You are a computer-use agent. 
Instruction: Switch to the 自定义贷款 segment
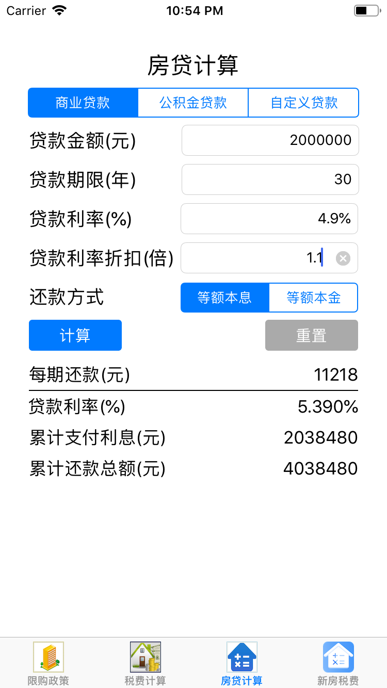(304, 103)
